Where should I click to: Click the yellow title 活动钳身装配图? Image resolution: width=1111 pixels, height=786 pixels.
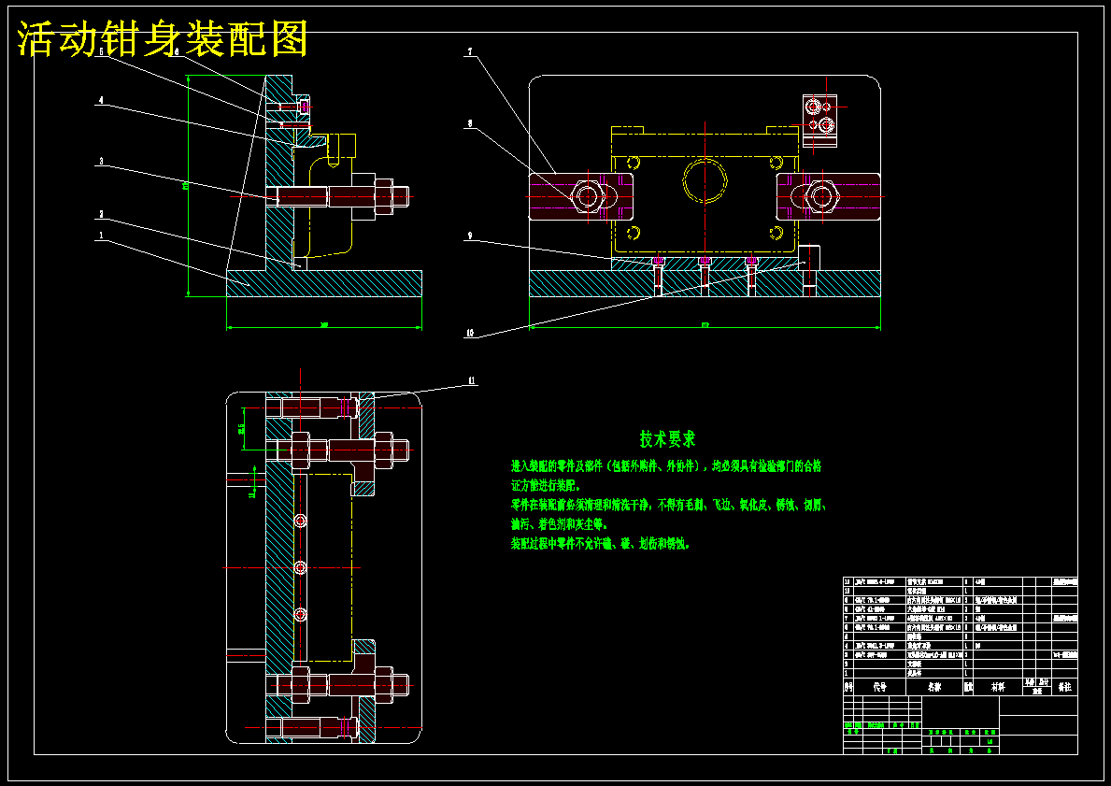coord(163,37)
